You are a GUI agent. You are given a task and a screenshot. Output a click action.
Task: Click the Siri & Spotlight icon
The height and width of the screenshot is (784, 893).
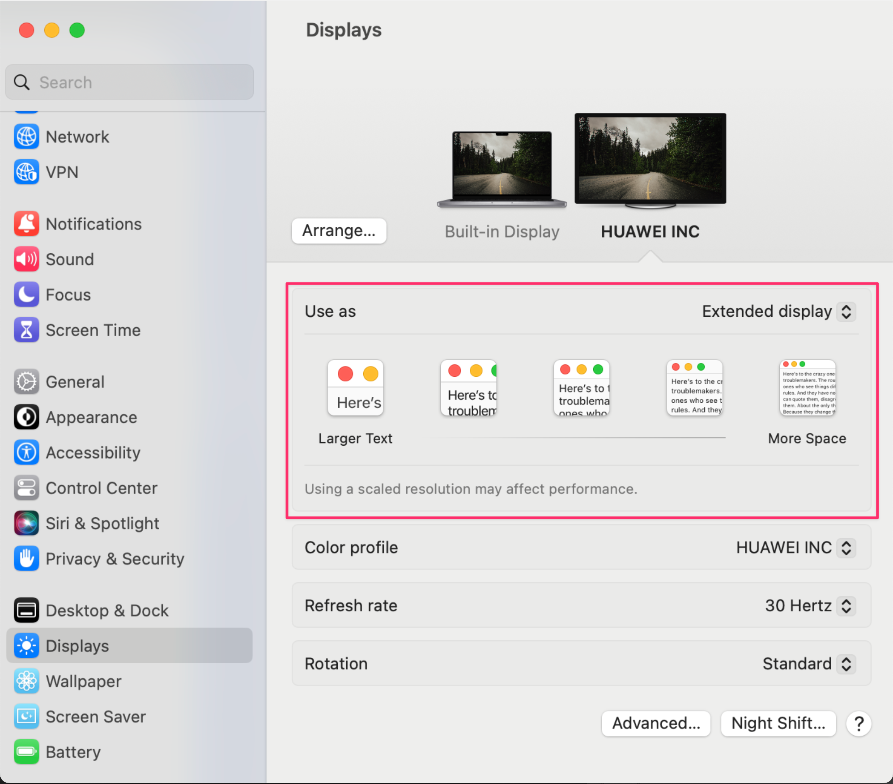(x=26, y=523)
